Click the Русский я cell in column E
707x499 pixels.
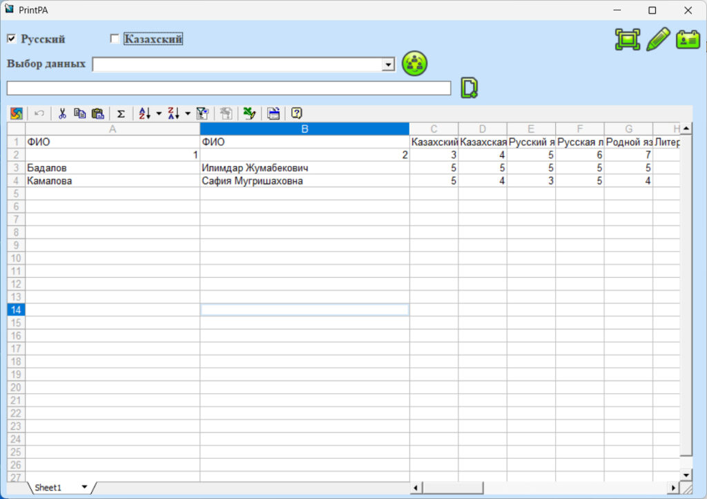pyautogui.click(x=531, y=142)
